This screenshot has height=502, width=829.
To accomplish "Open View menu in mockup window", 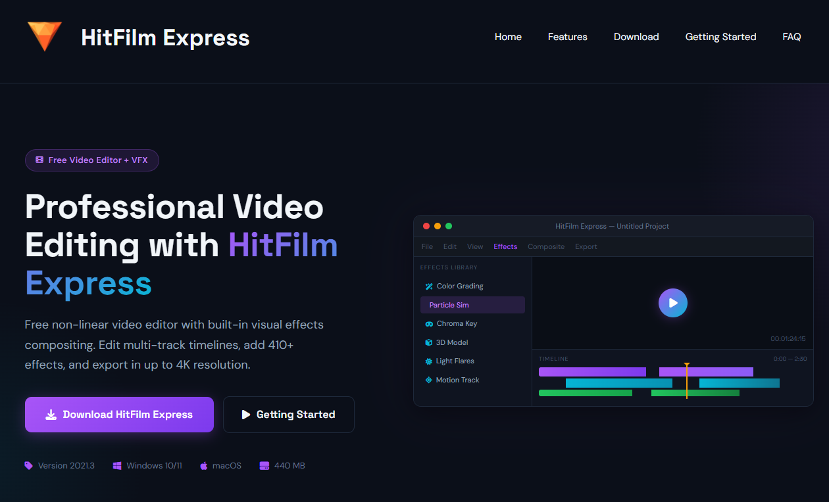I will point(475,246).
